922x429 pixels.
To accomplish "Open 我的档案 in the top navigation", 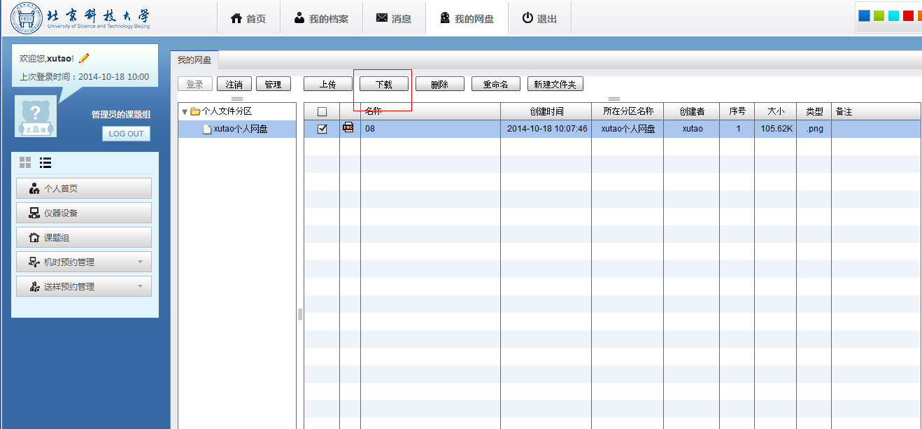I will pos(321,19).
